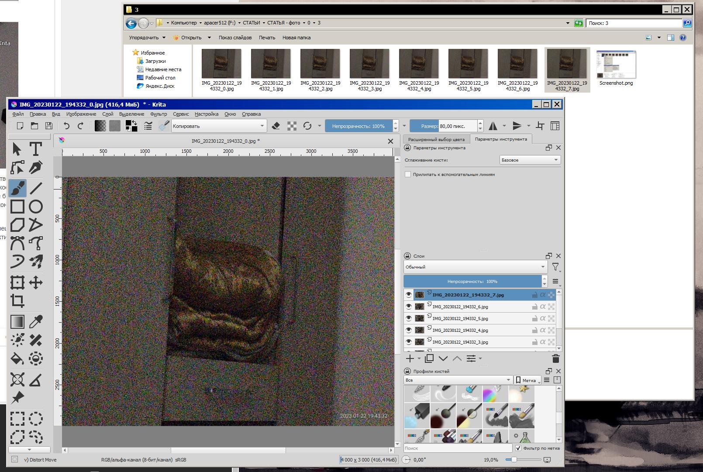The height and width of the screenshot is (472, 703).
Task: Open the Фильтр menu
Action: (158, 114)
